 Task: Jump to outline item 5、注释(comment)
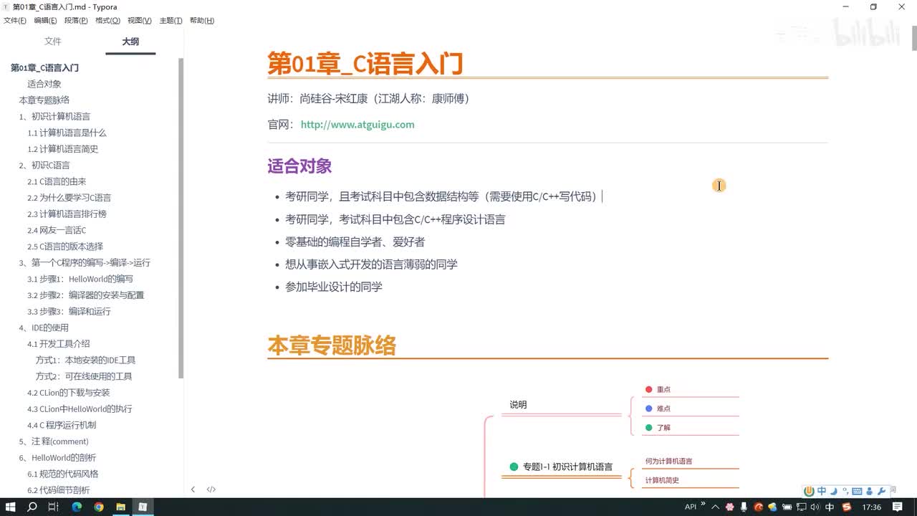(x=54, y=441)
